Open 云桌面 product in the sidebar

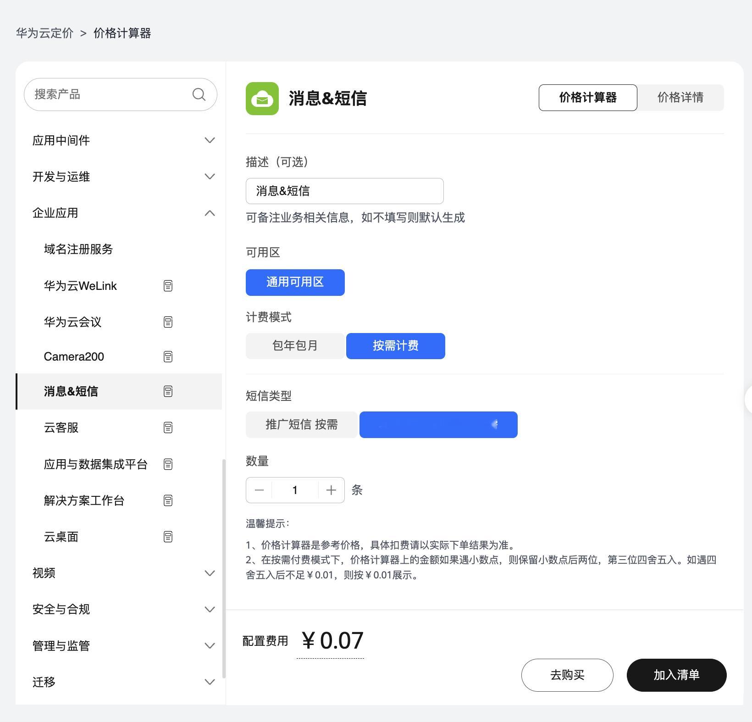coord(61,537)
